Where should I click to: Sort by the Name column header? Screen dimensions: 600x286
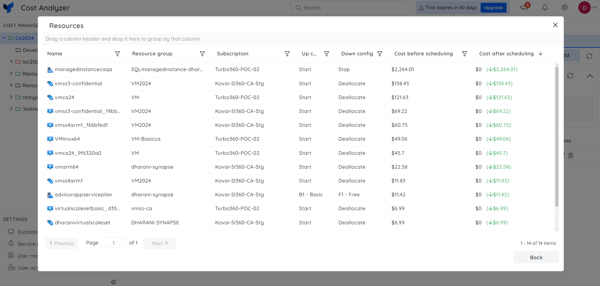point(55,54)
